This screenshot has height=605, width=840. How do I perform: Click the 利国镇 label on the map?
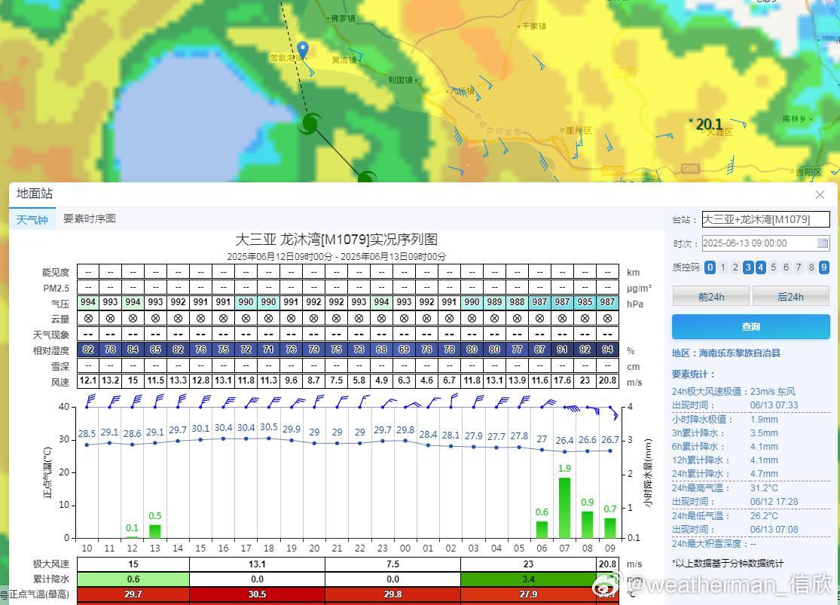(401, 80)
